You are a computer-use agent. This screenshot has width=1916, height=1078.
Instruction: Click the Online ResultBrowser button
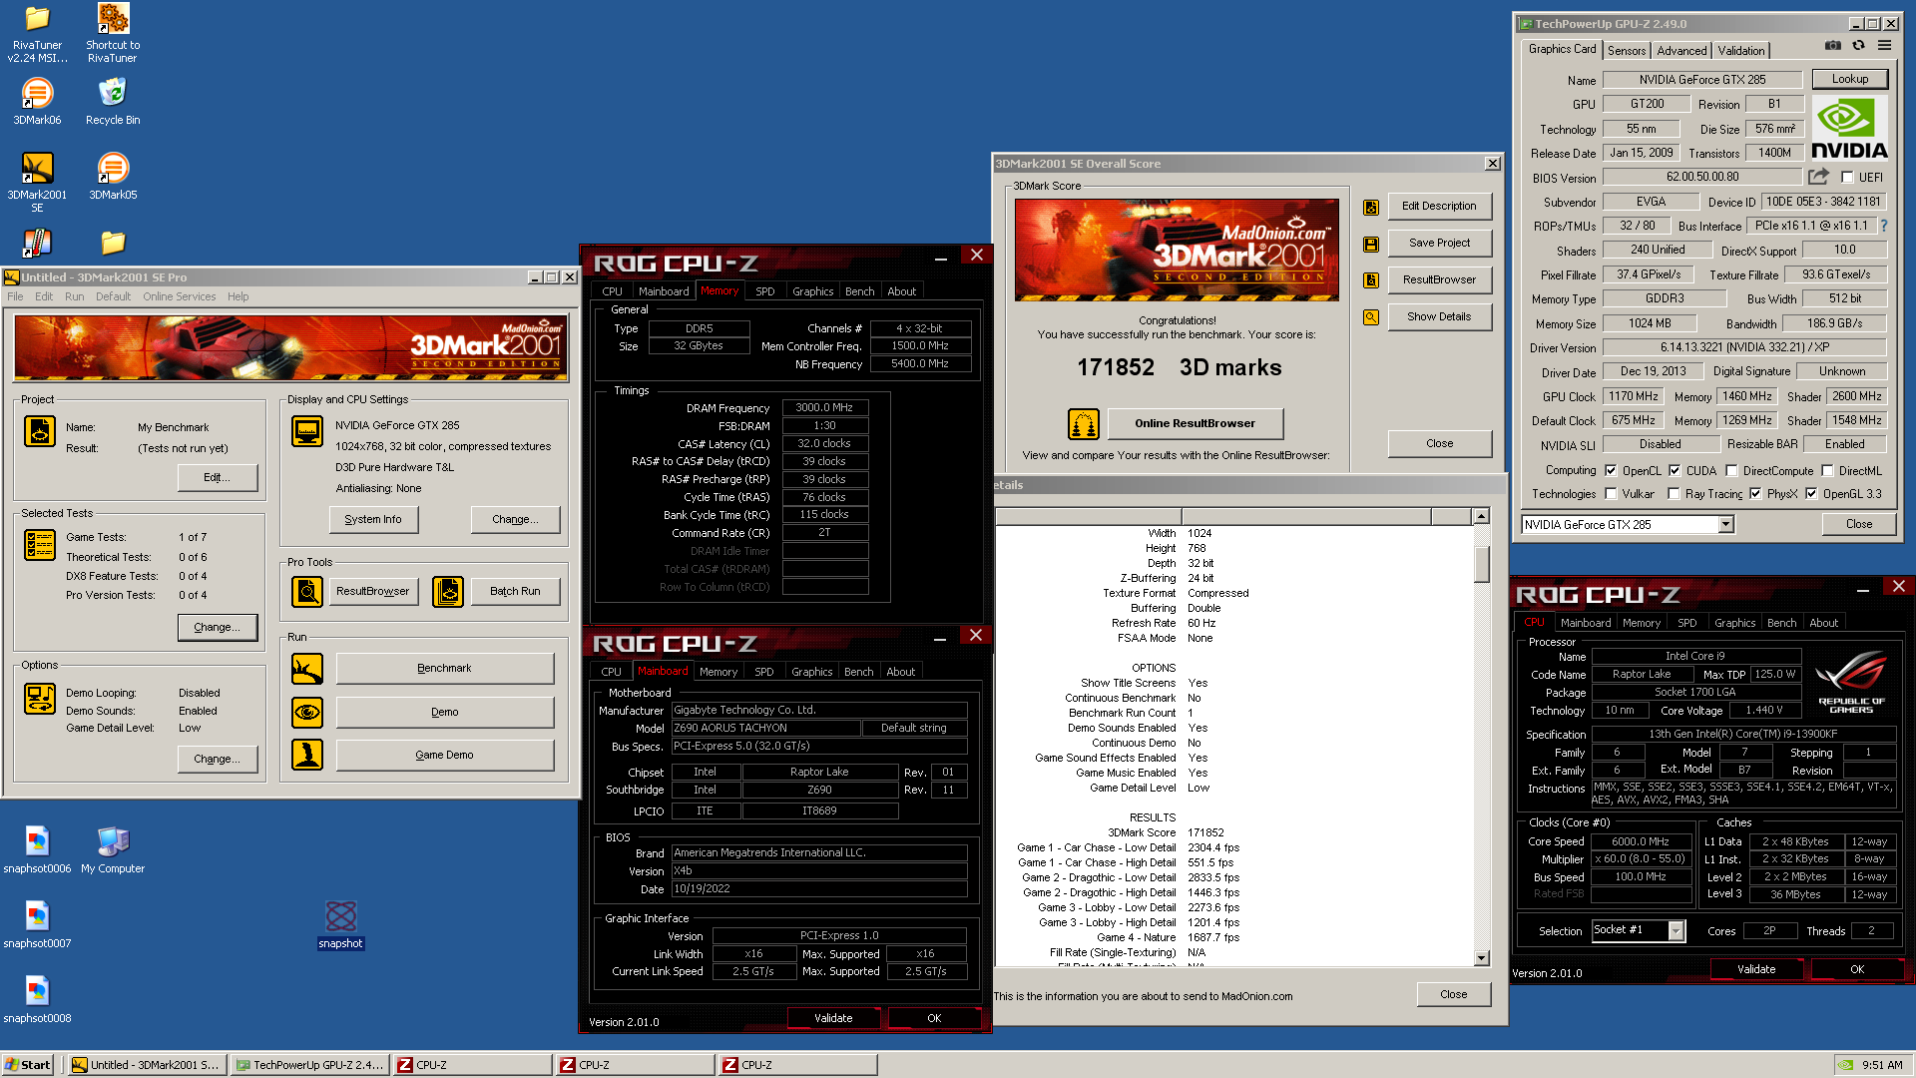(1195, 423)
